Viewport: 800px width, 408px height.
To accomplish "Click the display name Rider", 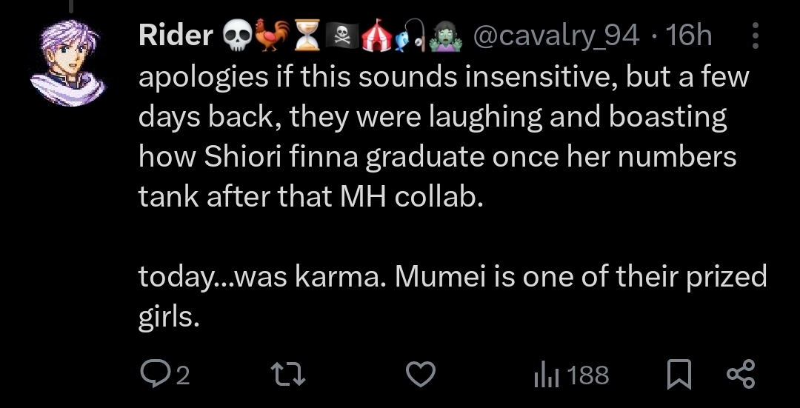I will pos(176,36).
